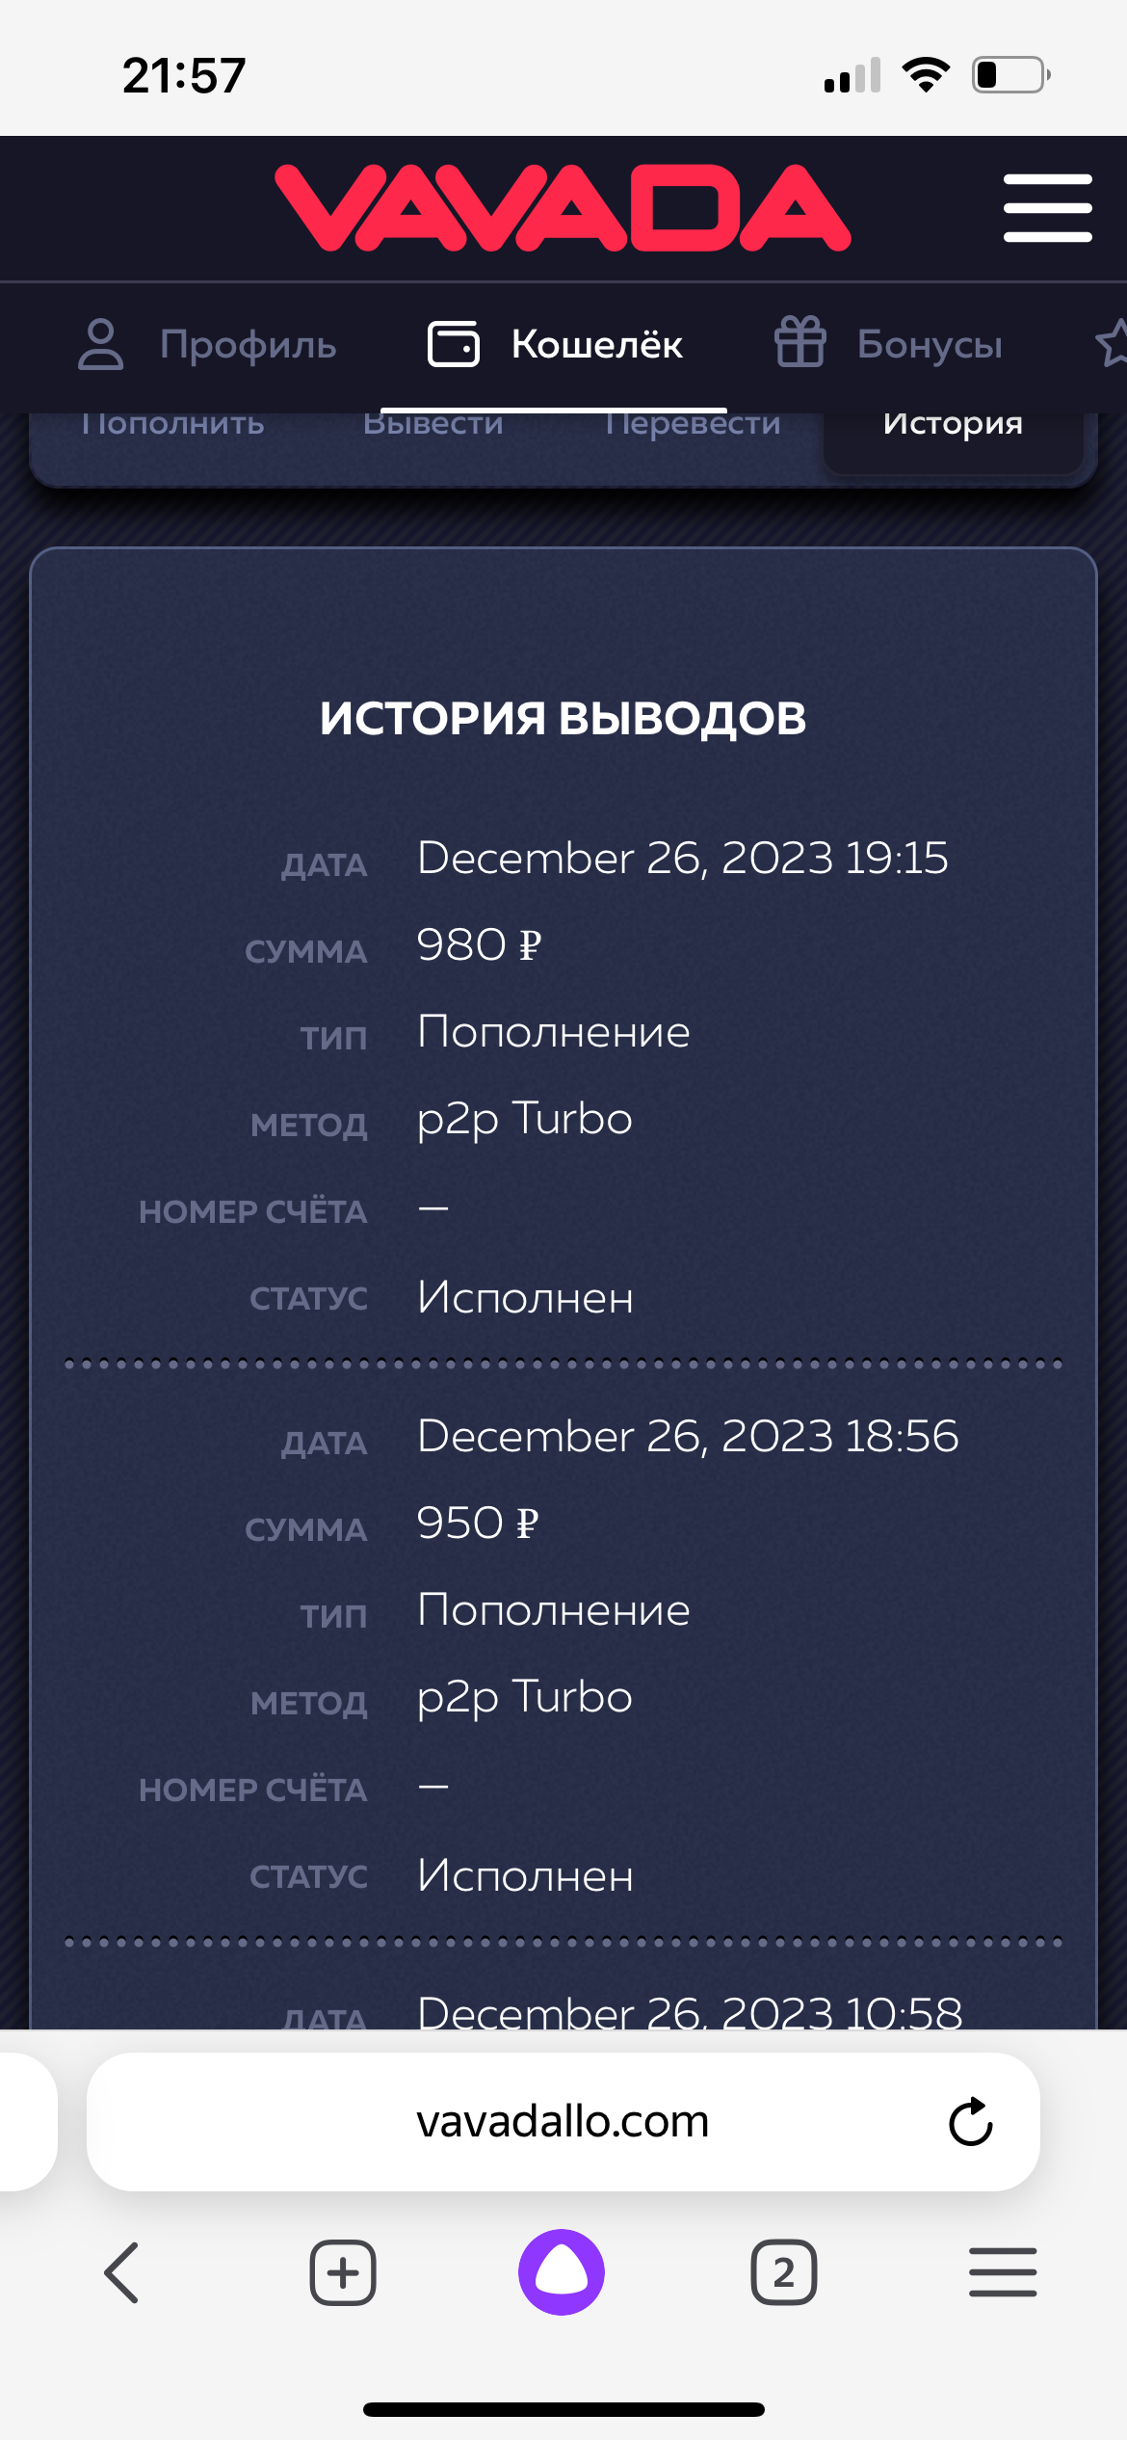Screen dimensions: 1127x2440
Task: Tap the VAVADA logo
Action: [563, 207]
